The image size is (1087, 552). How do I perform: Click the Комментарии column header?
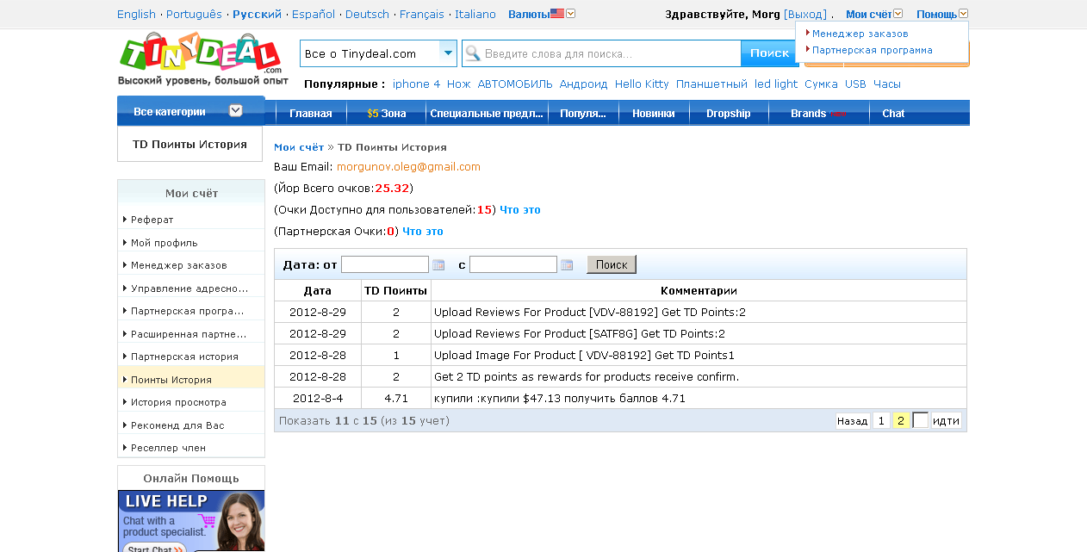coord(699,290)
